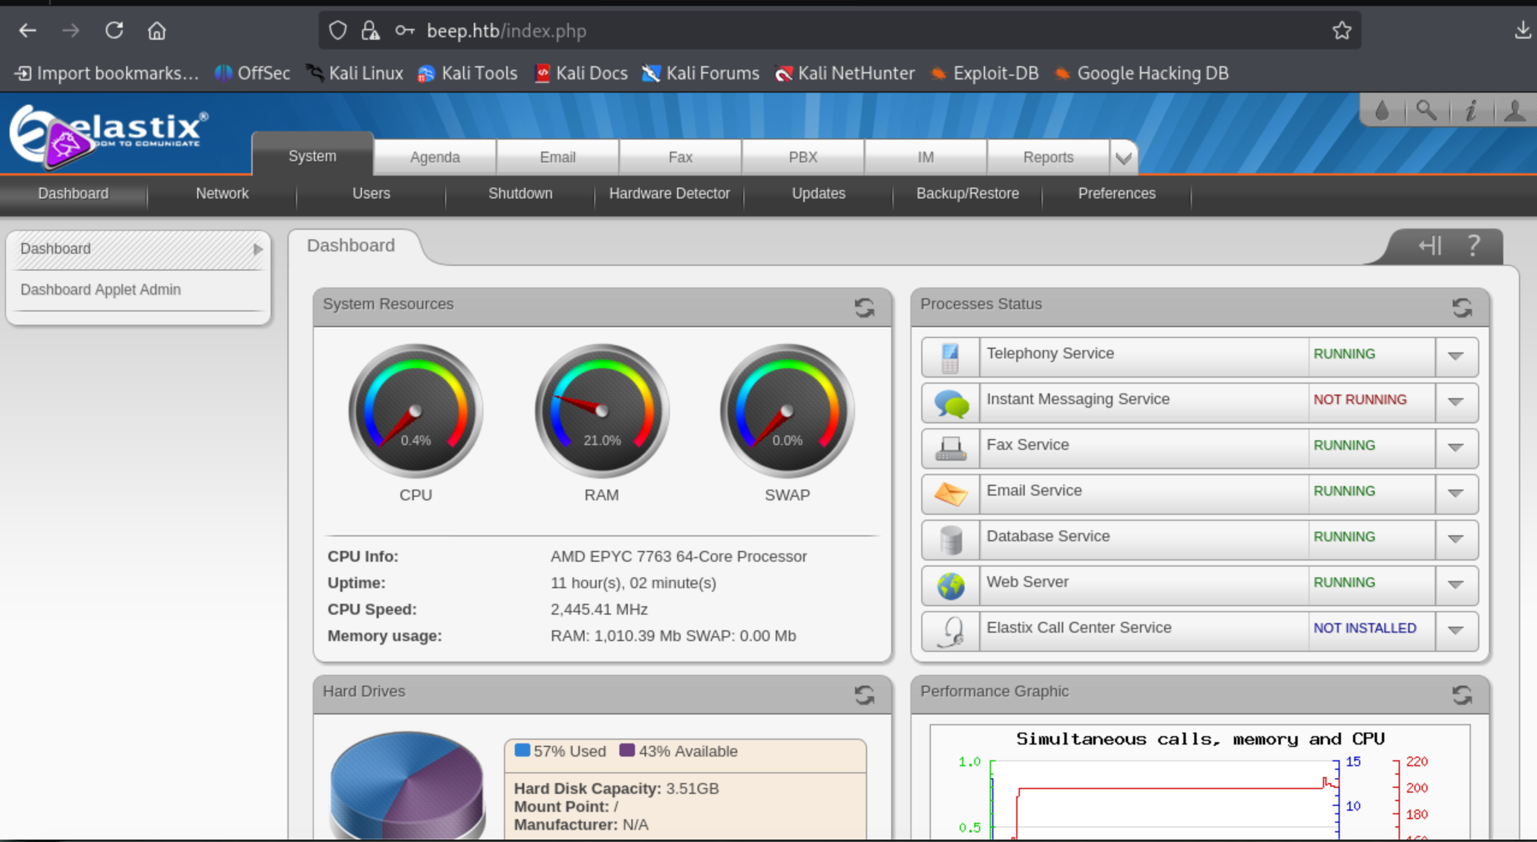The width and height of the screenshot is (1537, 842).
Task: Refresh the Performance Graphic applet
Action: click(1462, 695)
